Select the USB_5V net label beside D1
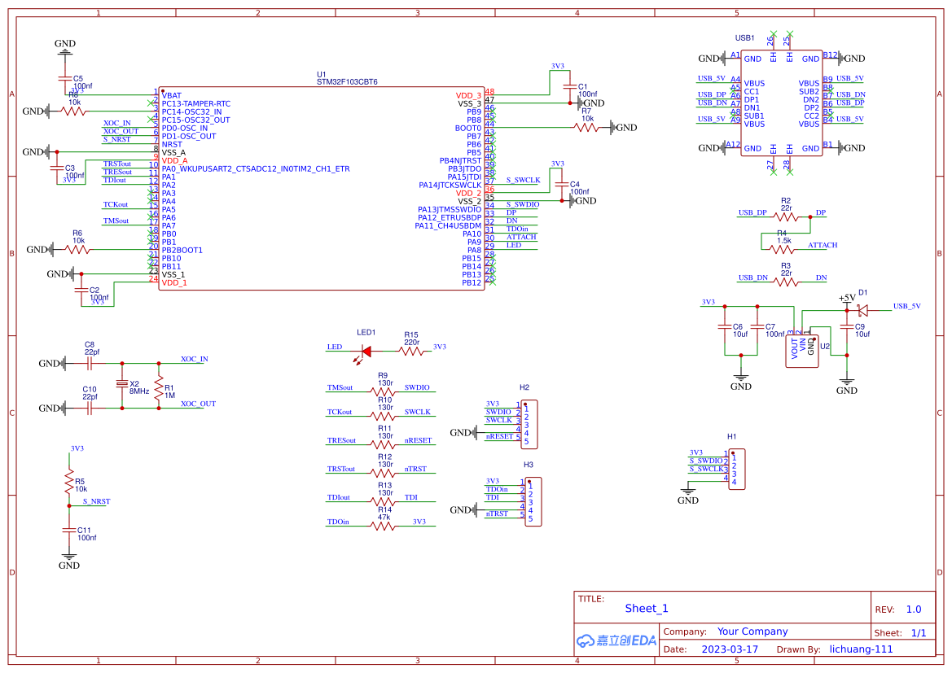Image resolution: width=952 pixels, height=673 pixels. pyautogui.click(x=906, y=306)
